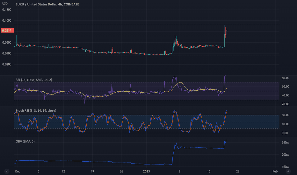Click the 0.1000 price axis label
297x175 pixels.
pyautogui.click(x=7, y=20)
